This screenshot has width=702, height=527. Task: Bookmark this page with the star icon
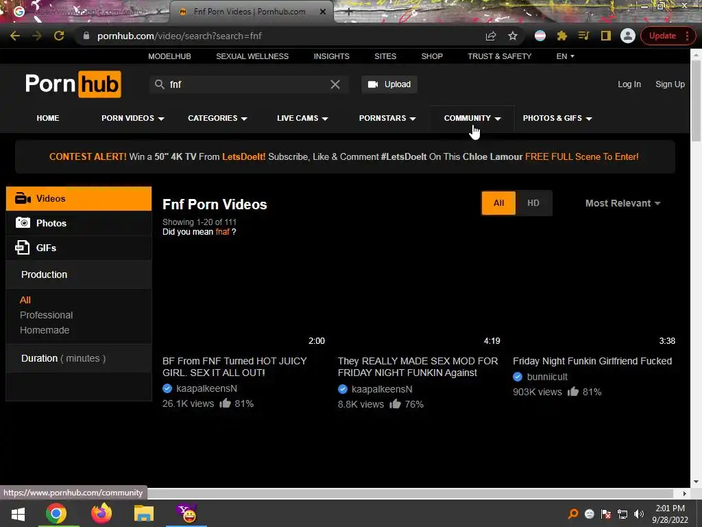tap(513, 36)
